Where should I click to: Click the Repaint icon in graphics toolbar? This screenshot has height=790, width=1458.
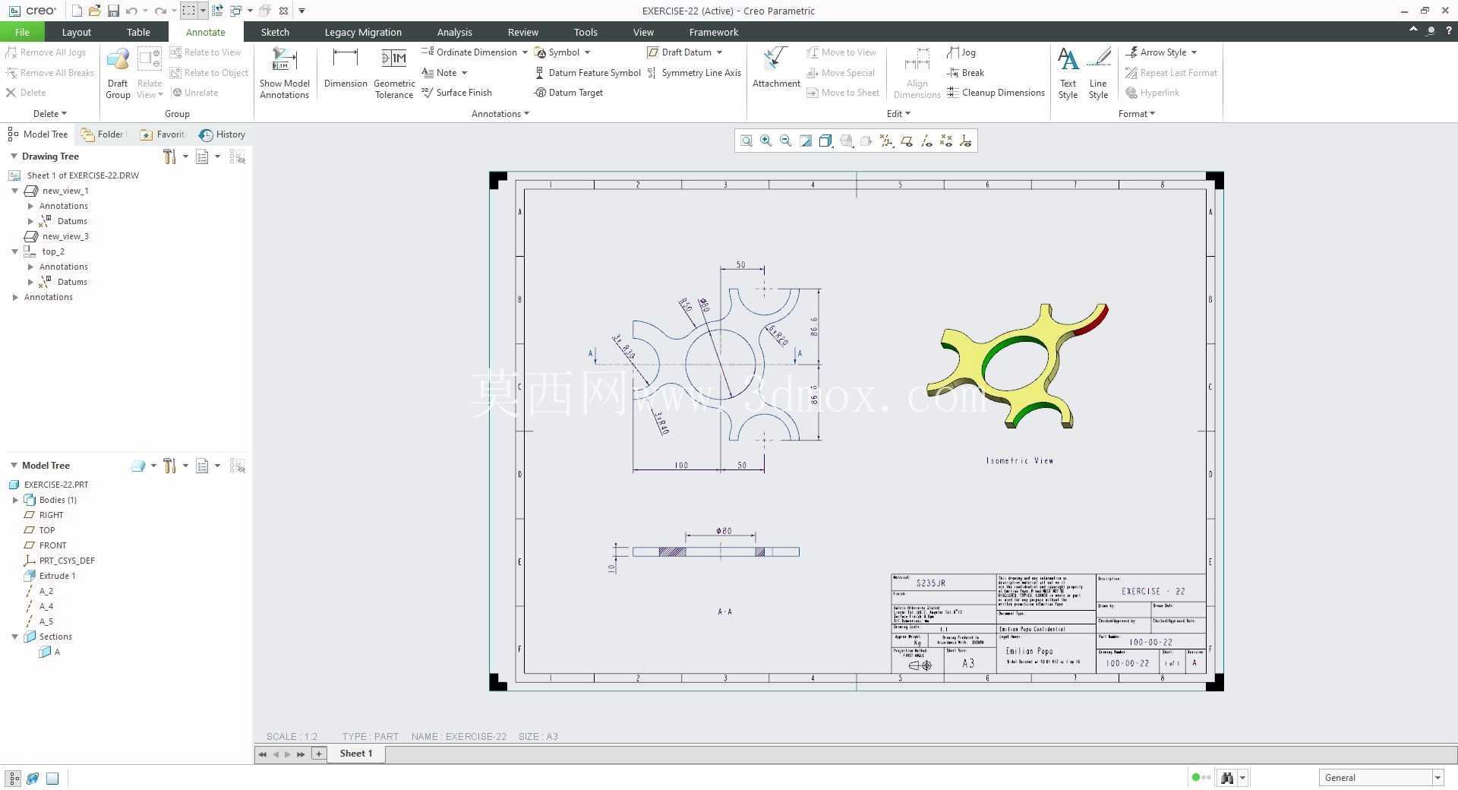pos(806,141)
